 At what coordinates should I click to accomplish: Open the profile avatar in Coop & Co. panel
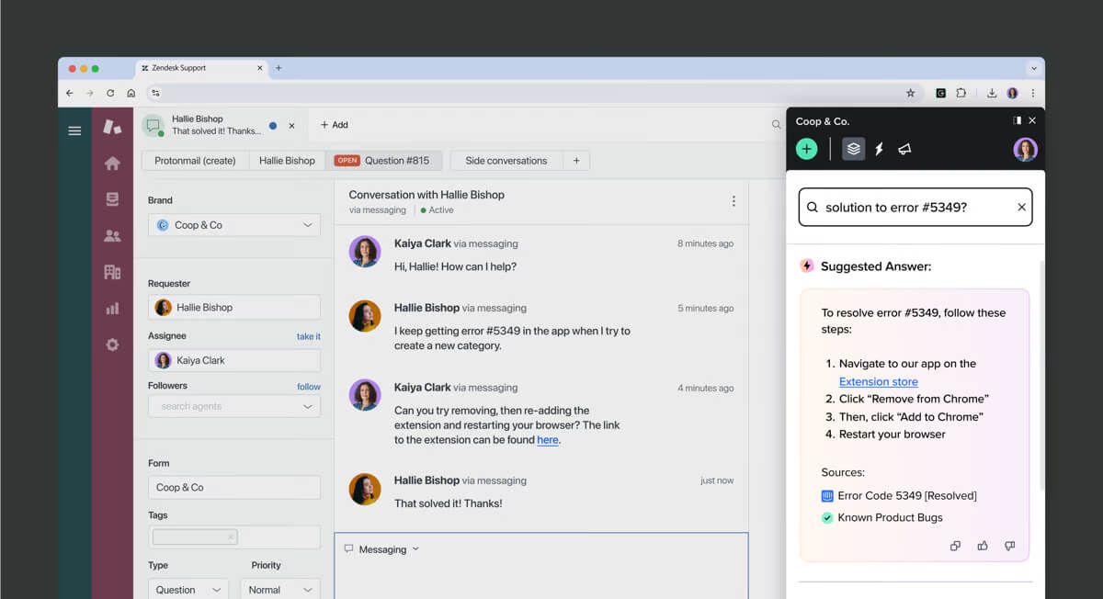click(x=1026, y=149)
